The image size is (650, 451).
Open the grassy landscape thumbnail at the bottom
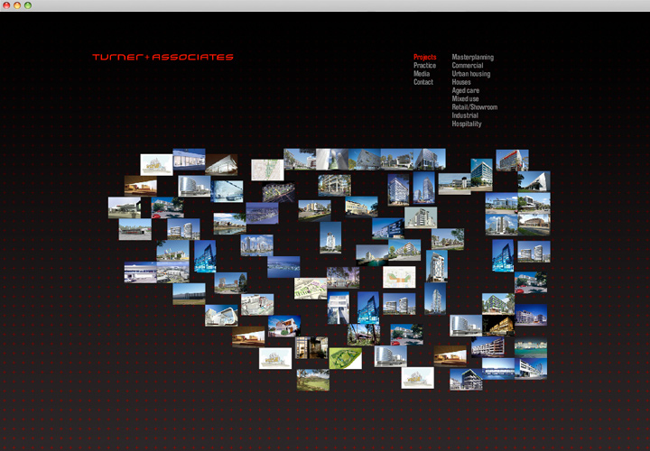(x=313, y=380)
